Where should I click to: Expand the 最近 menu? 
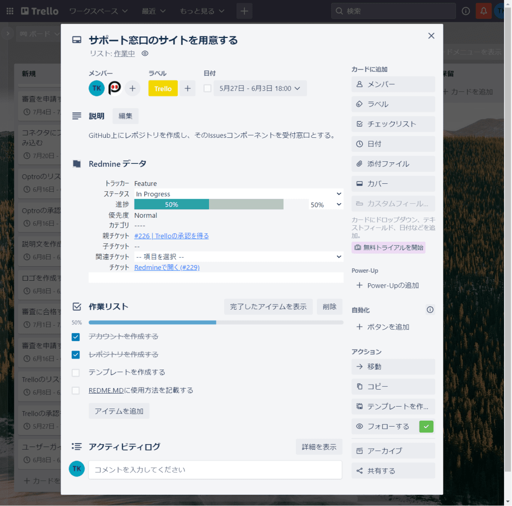click(x=153, y=11)
